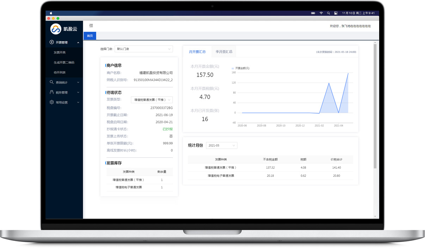The width and height of the screenshot is (425, 249).
Task: Click tax disk start date 2020-04-21
Action: [164, 122]
